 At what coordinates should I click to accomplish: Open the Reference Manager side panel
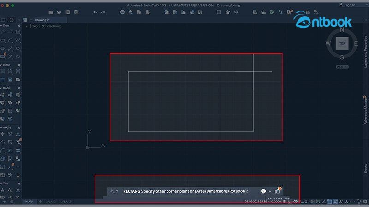point(365,111)
